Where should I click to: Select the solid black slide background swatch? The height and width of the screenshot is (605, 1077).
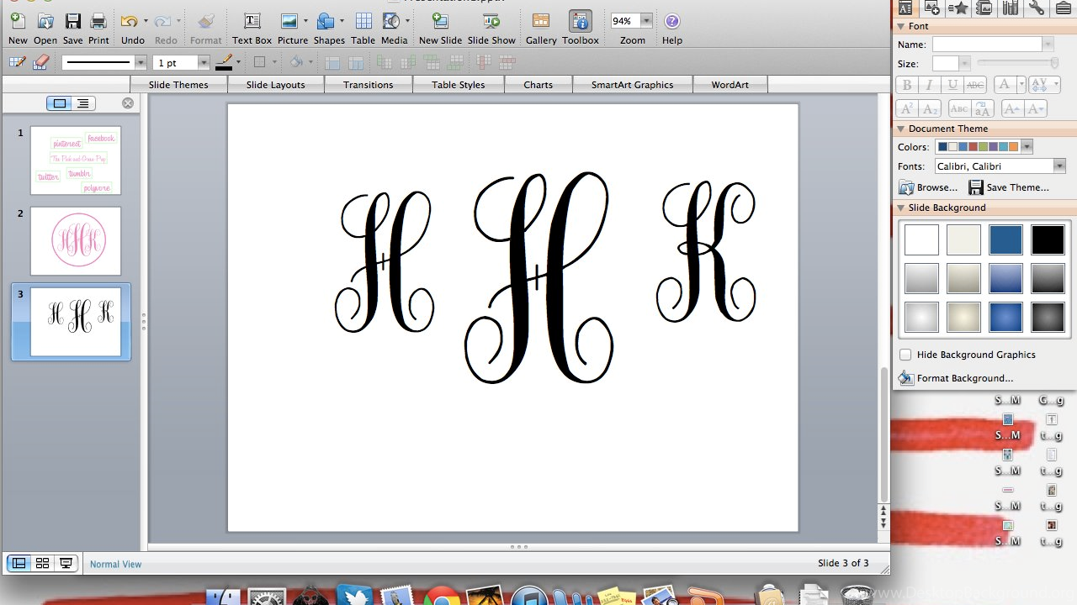point(1048,240)
